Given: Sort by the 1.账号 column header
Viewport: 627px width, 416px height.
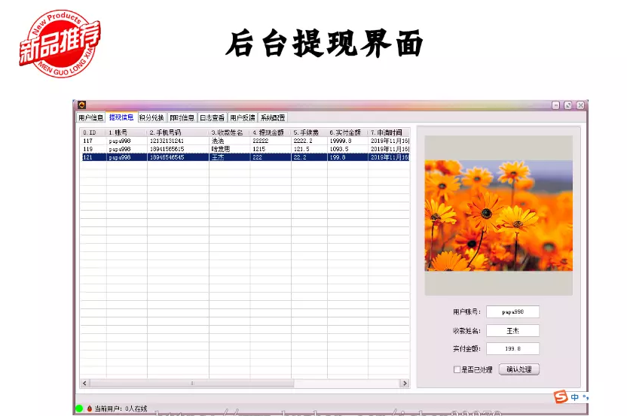Looking at the screenshot, I should 127,132.
